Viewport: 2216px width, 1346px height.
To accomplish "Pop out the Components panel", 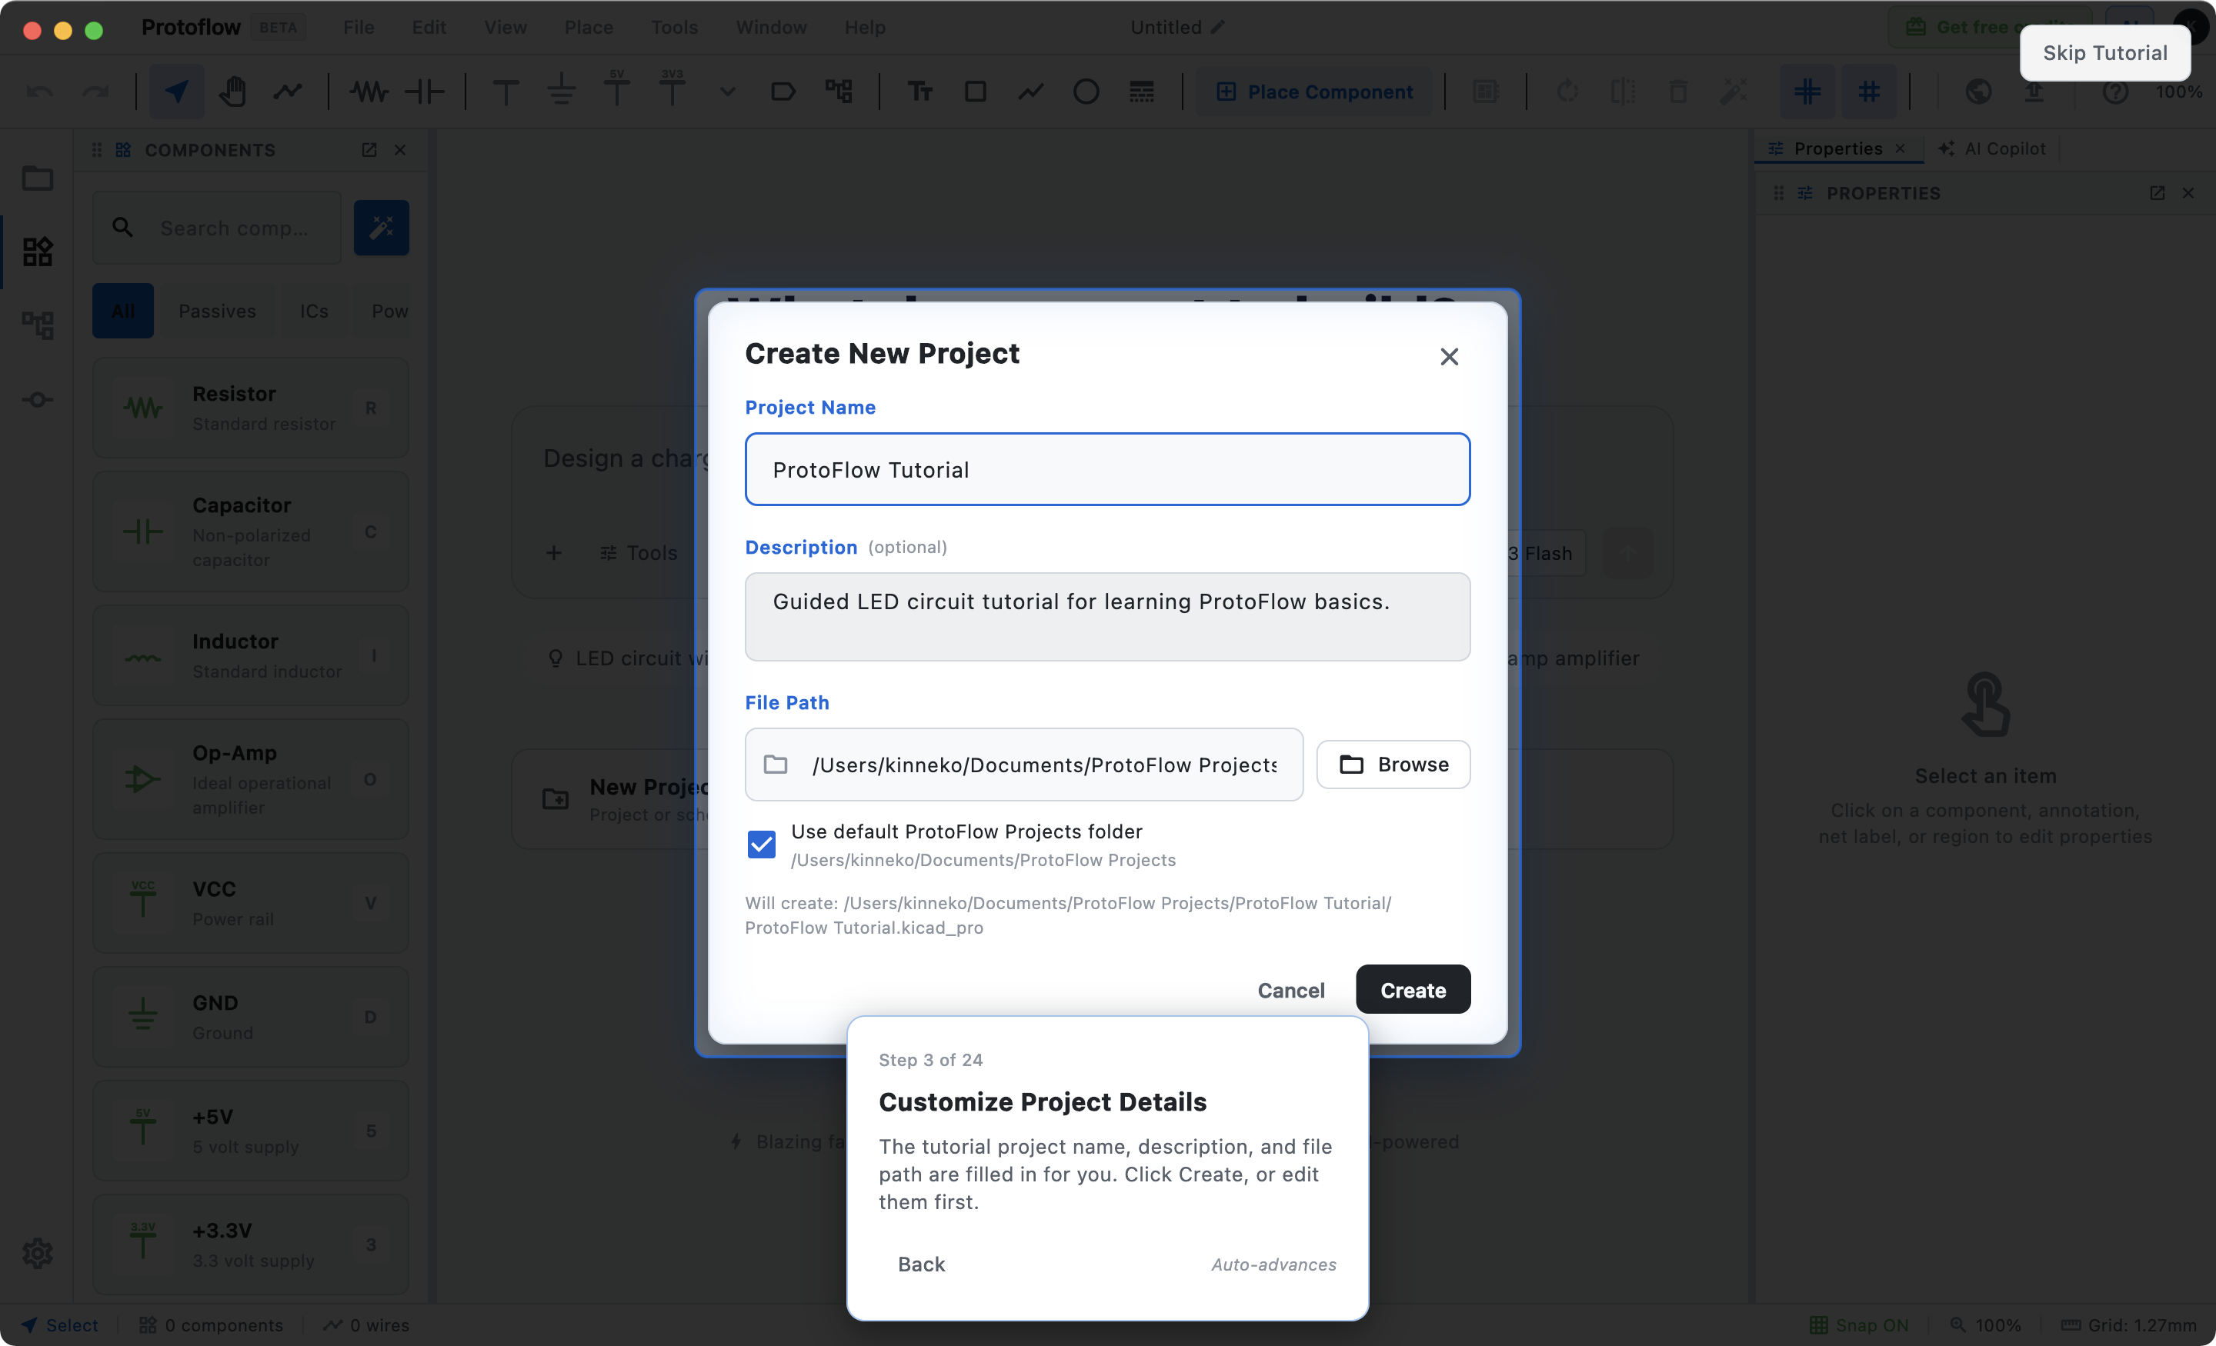I will pyautogui.click(x=369, y=150).
